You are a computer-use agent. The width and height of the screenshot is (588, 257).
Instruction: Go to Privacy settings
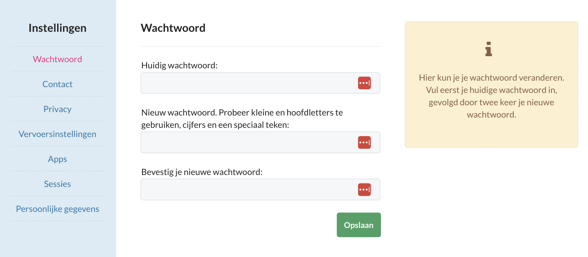57,109
